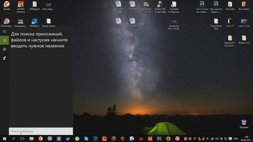The height and width of the screenshot is (142, 253).
Task: Select the Новая папка folder on the desktop
Action: (49, 22)
